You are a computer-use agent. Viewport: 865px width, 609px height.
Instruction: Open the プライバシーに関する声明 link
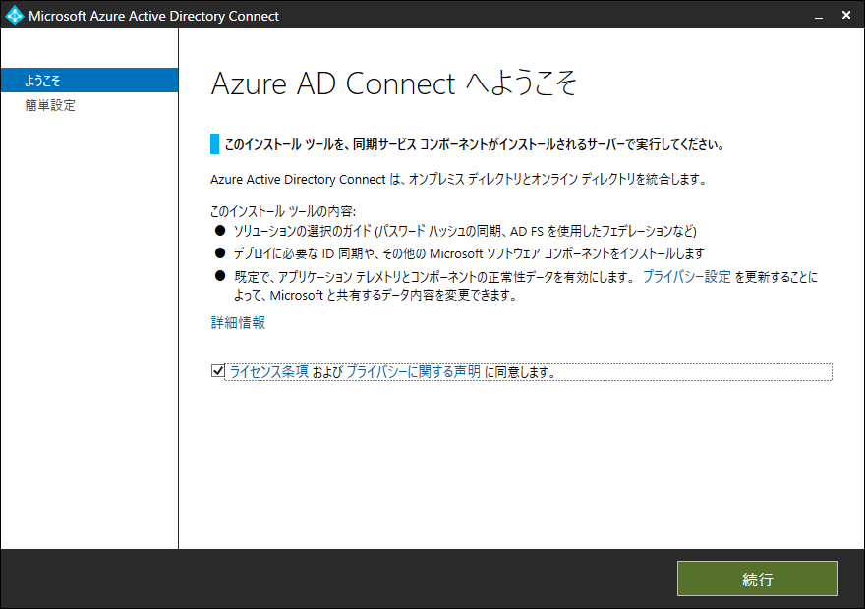click(413, 372)
